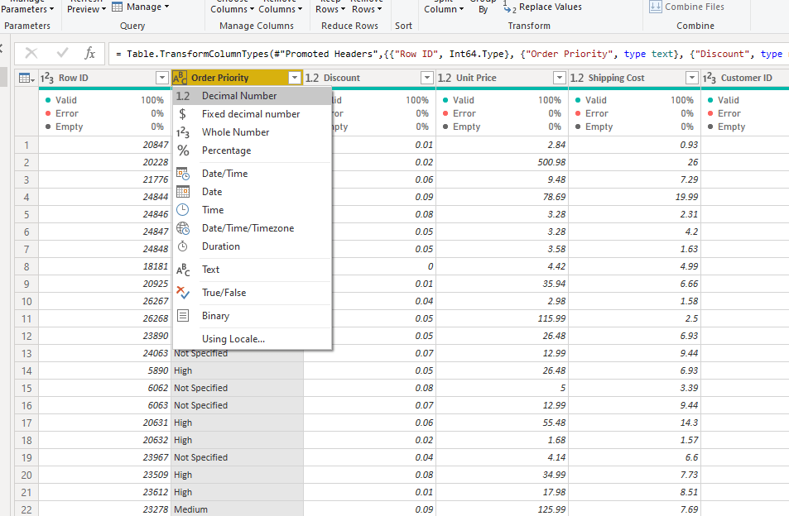This screenshot has width=789, height=516.
Task: Click the Manage query table icon
Action: pos(117,7)
